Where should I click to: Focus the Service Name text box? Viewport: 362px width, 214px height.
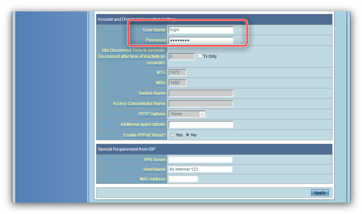200,93
